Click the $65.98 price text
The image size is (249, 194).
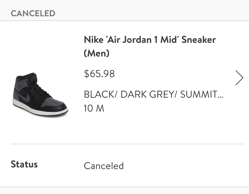pos(99,74)
